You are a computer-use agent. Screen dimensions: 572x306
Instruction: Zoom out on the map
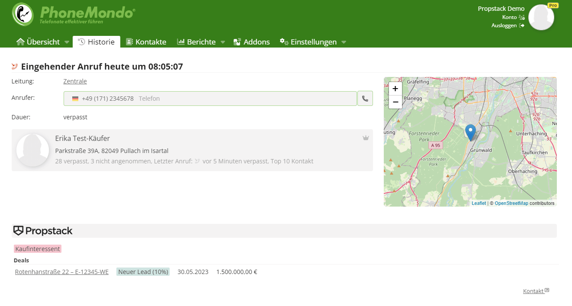[x=395, y=102]
